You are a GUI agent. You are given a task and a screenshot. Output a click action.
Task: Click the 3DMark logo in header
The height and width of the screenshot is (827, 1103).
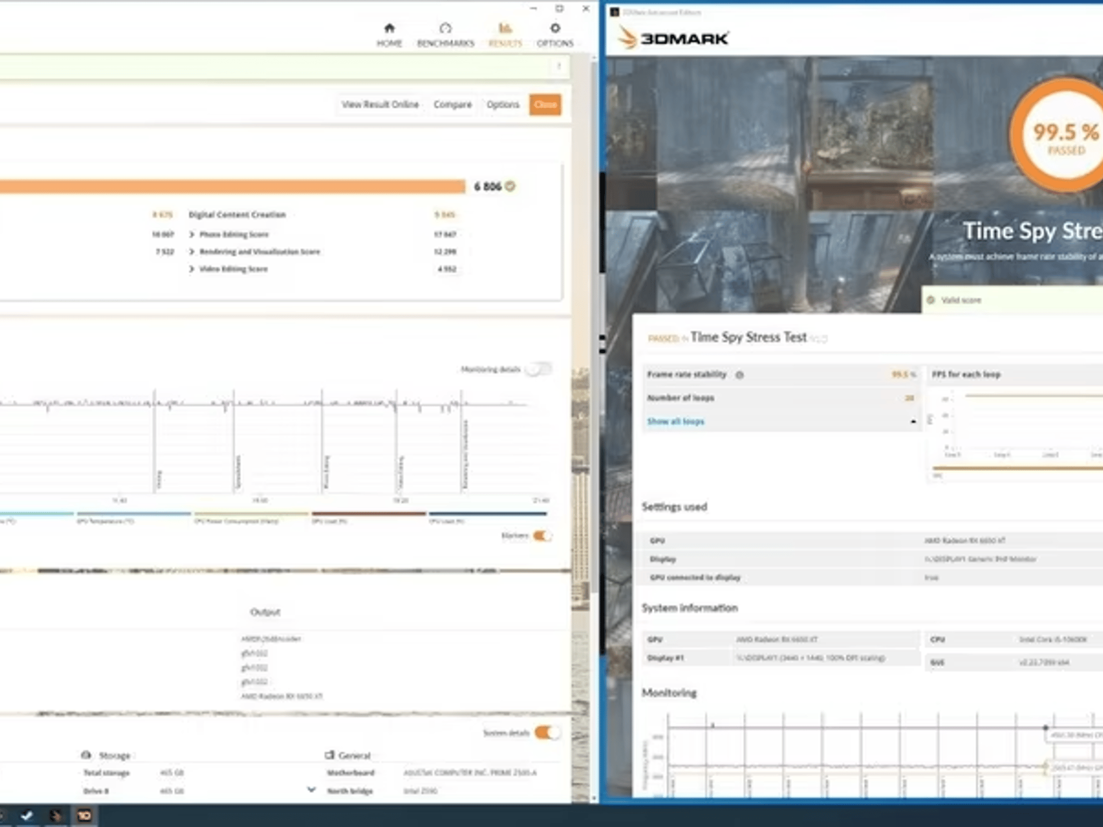[x=673, y=38]
